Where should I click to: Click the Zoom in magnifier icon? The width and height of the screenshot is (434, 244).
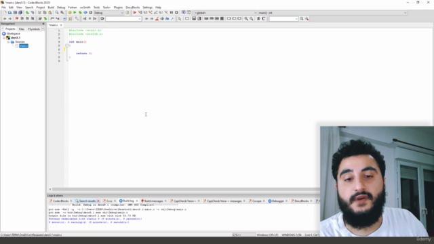pos(246,19)
